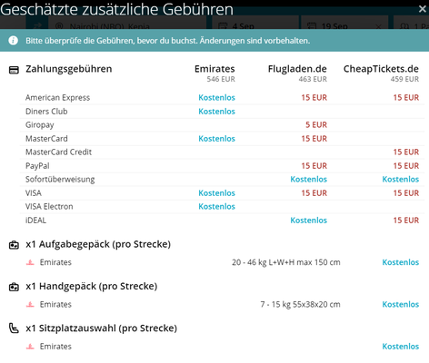
Task: Click the MasterCard Credit row label
Action: click(58, 152)
